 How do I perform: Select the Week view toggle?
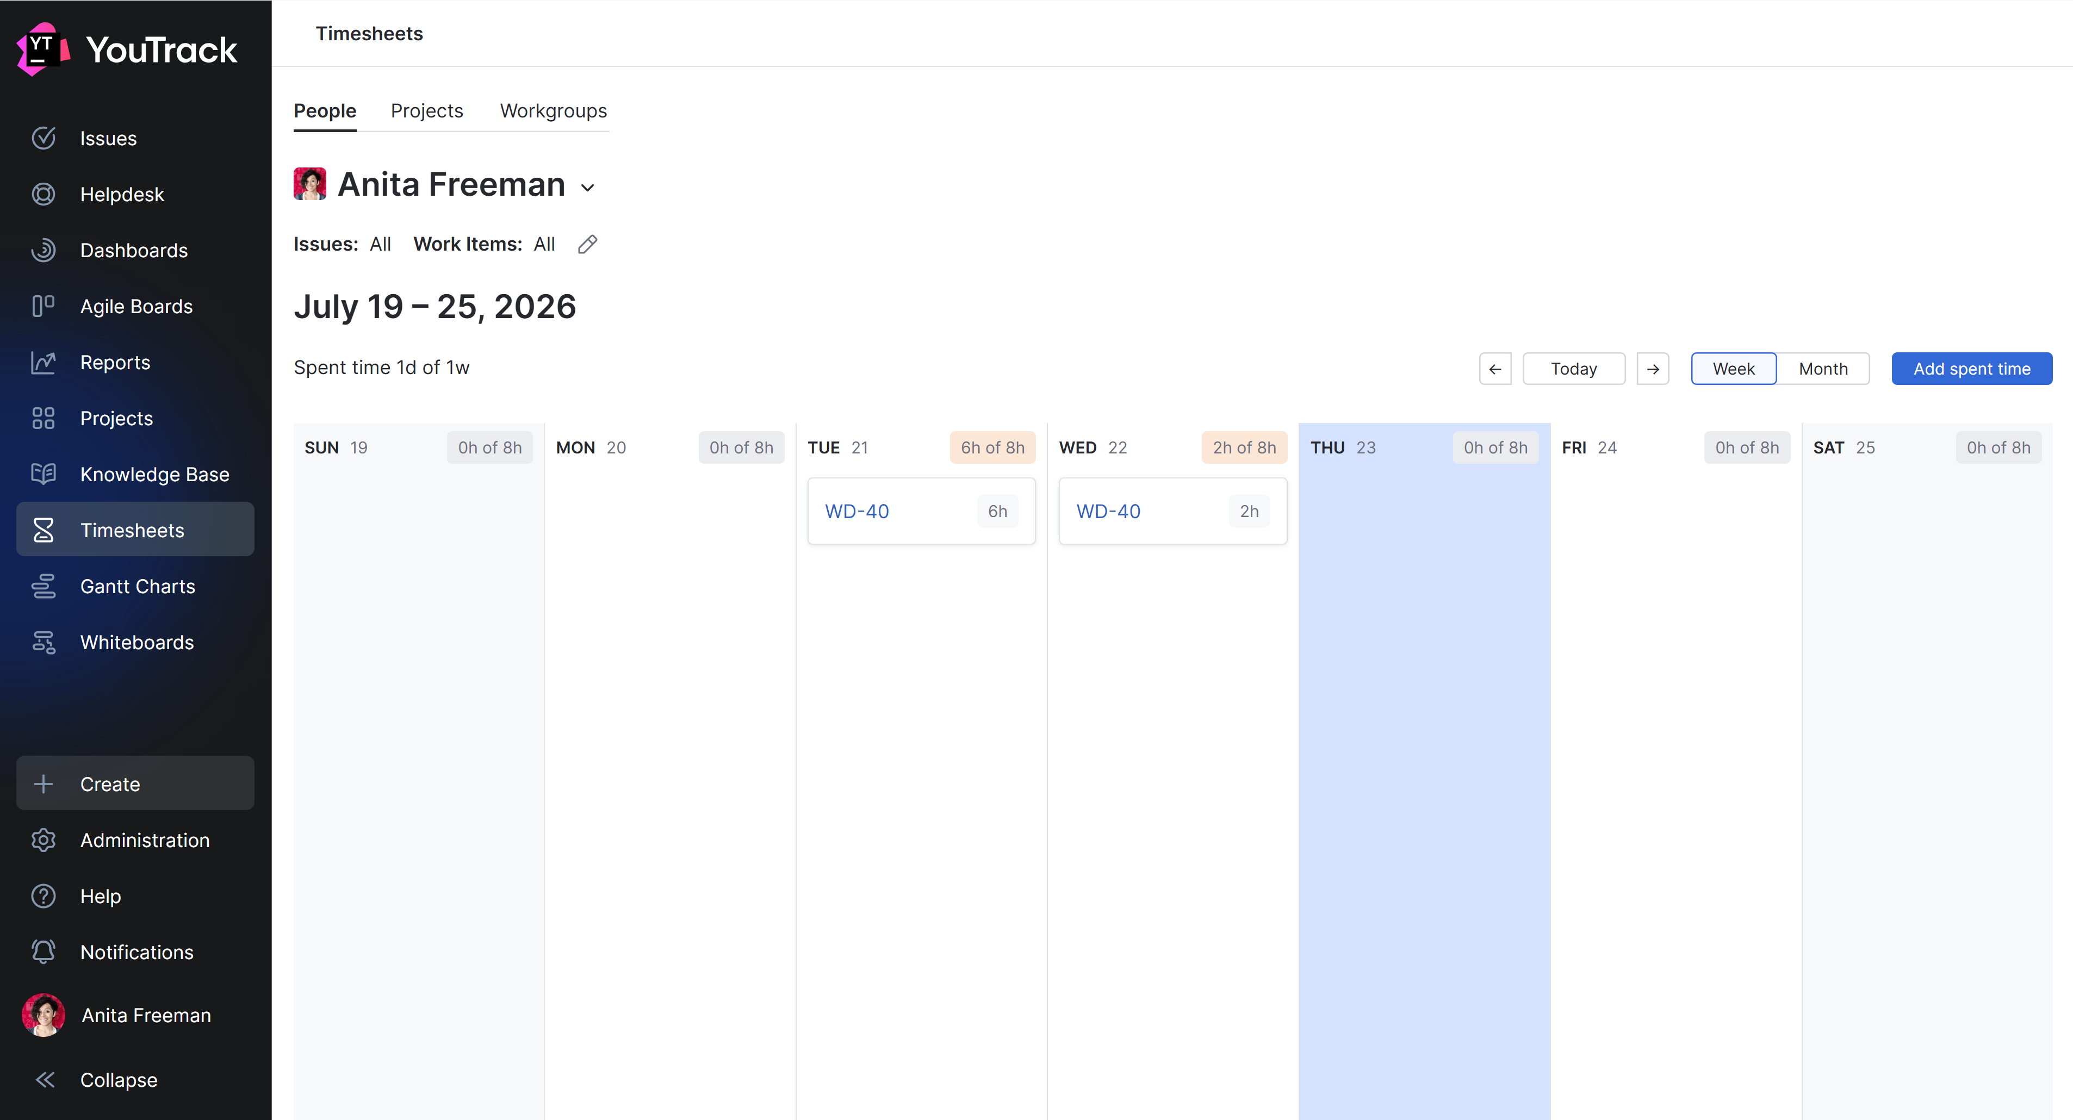1734,369
